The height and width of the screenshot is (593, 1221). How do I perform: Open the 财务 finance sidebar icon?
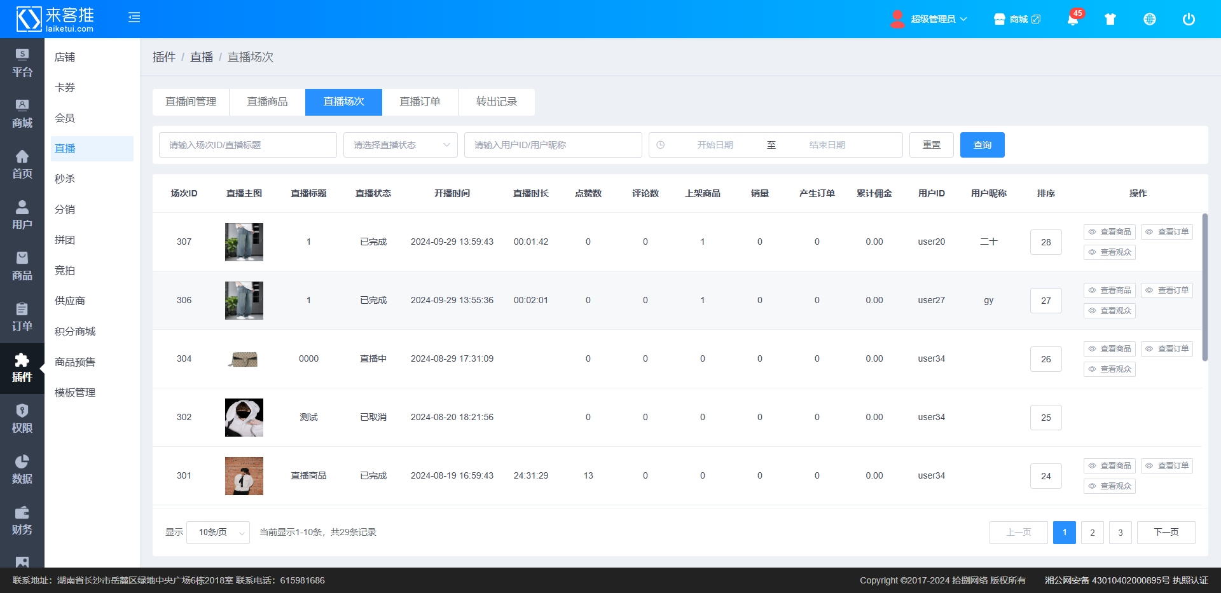pyautogui.click(x=22, y=521)
